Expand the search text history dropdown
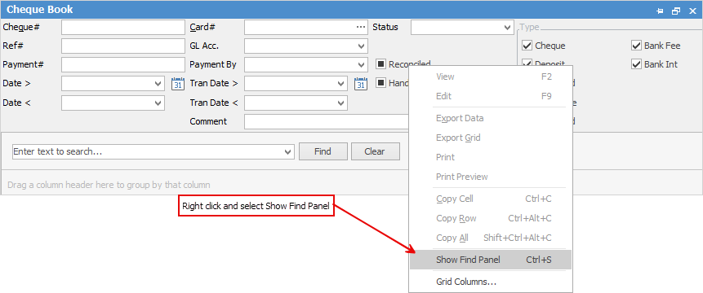The width and height of the screenshot is (703, 293). point(288,152)
